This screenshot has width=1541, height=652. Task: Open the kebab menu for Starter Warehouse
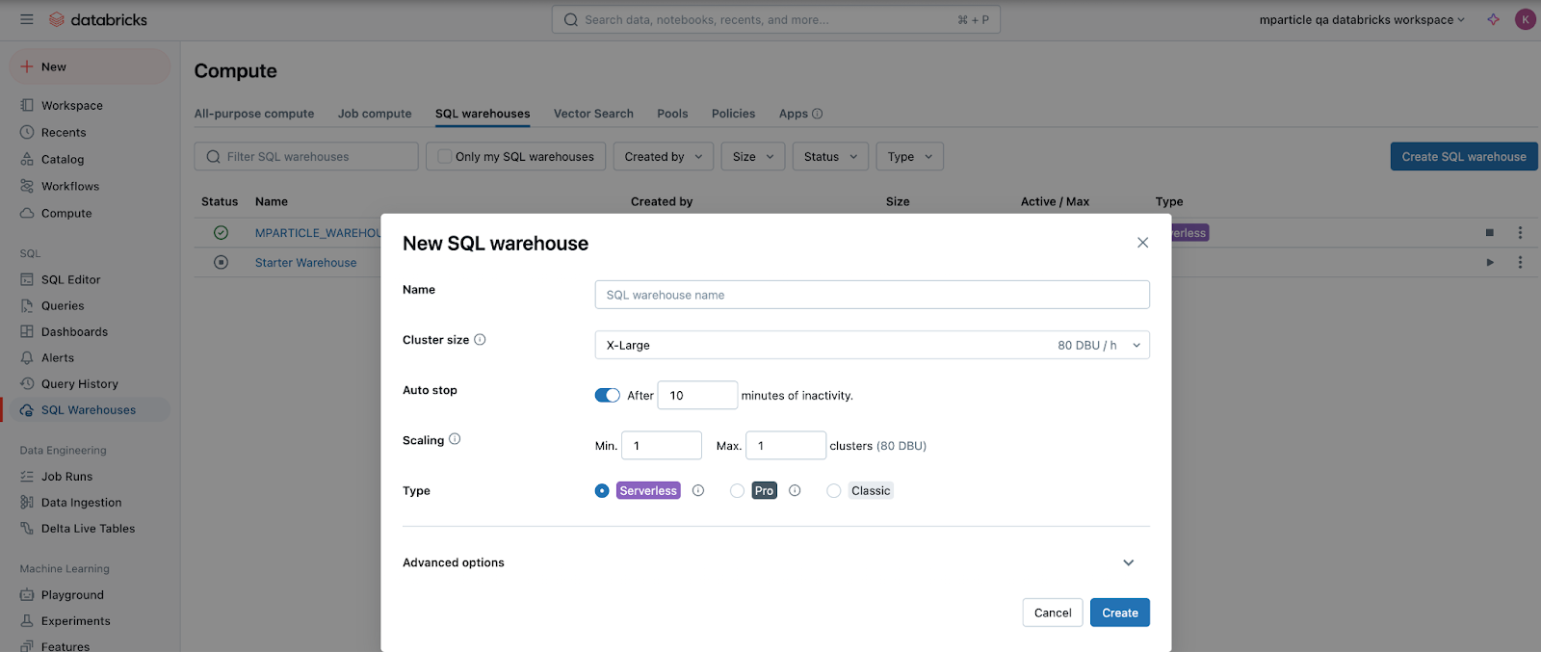click(1520, 262)
